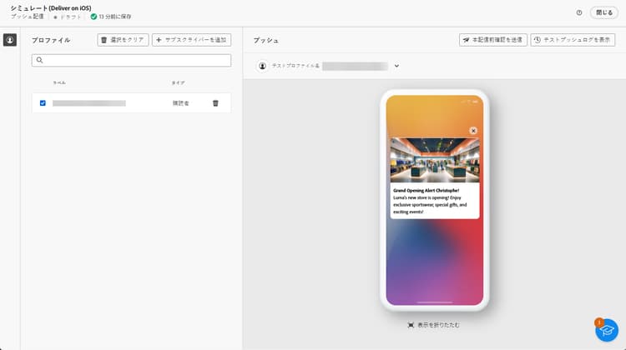Open the help icon at top right
The image size is (626, 350).
tap(579, 12)
